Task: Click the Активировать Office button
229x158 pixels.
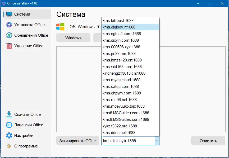Action: click(77, 141)
